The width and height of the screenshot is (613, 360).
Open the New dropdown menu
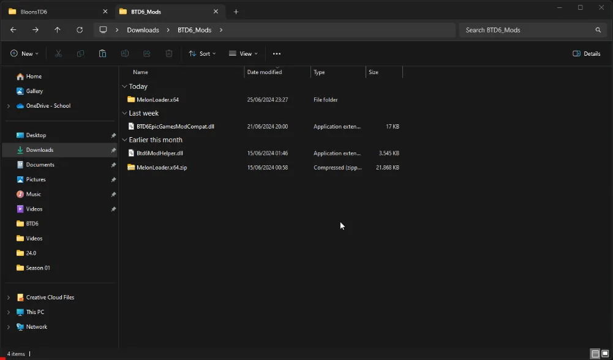point(24,53)
